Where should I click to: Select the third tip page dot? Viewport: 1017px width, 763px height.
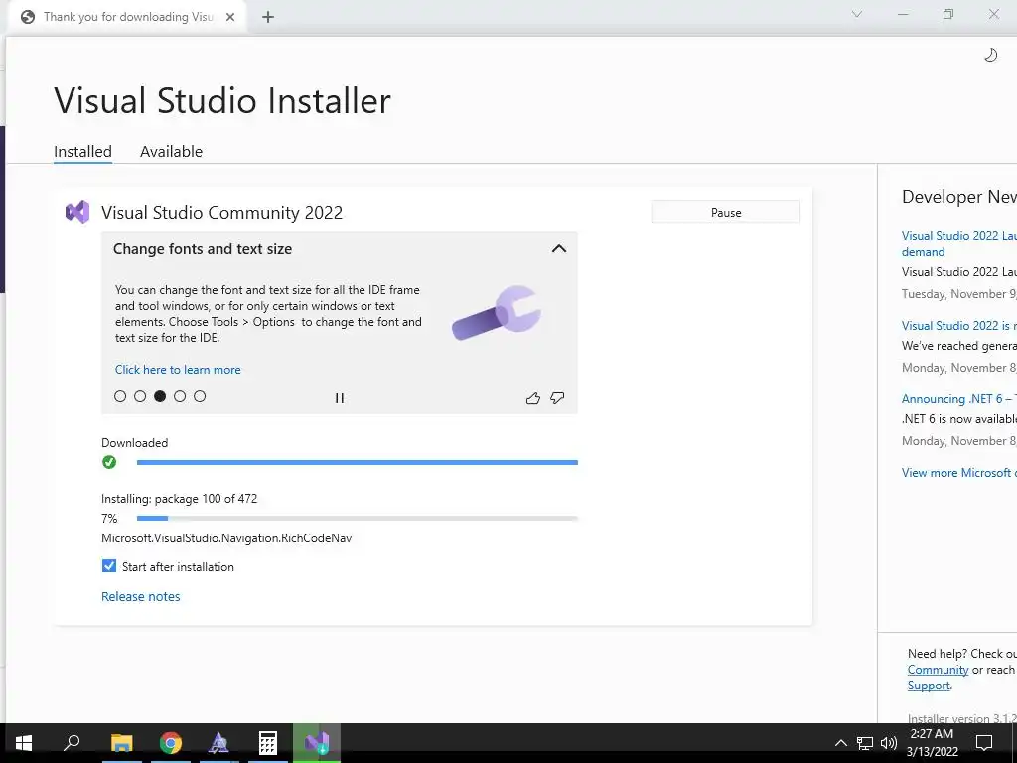point(160,396)
